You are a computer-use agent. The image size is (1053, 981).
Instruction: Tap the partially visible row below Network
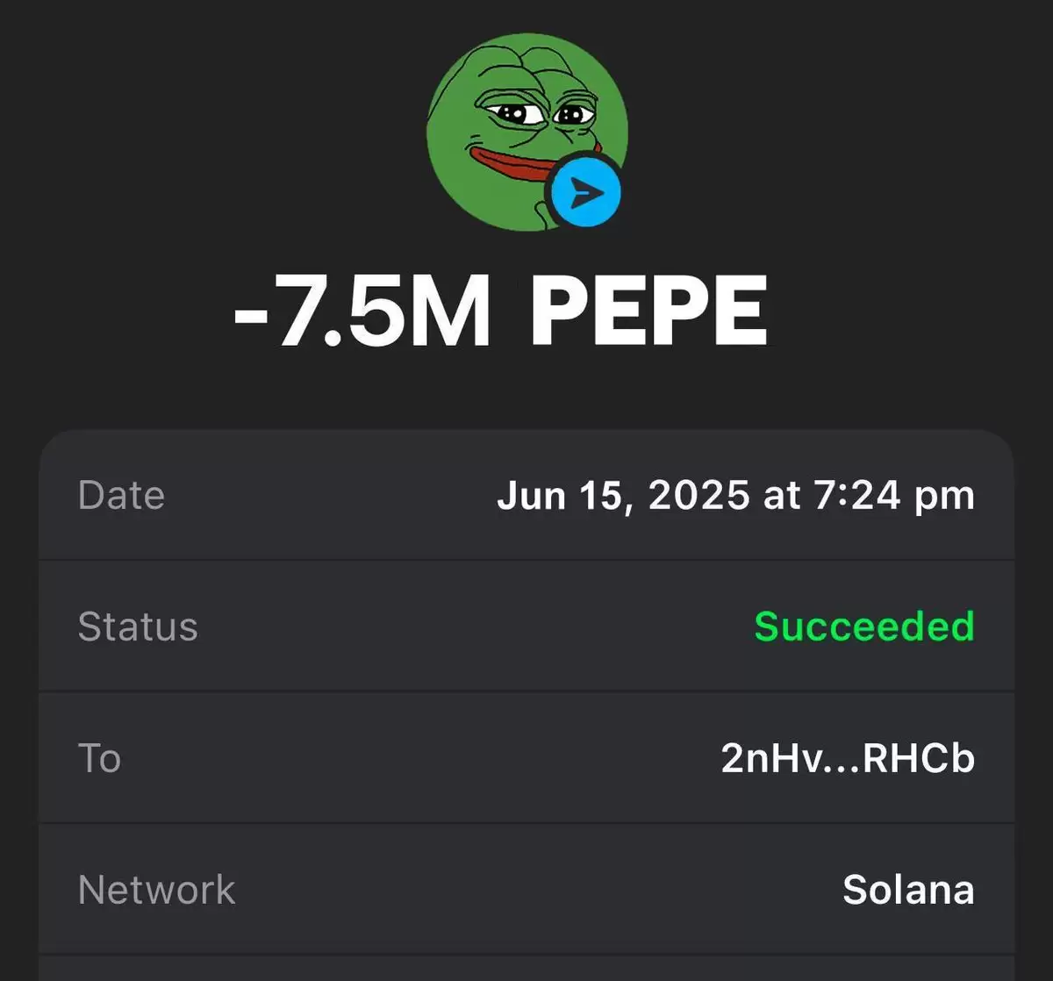526,969
